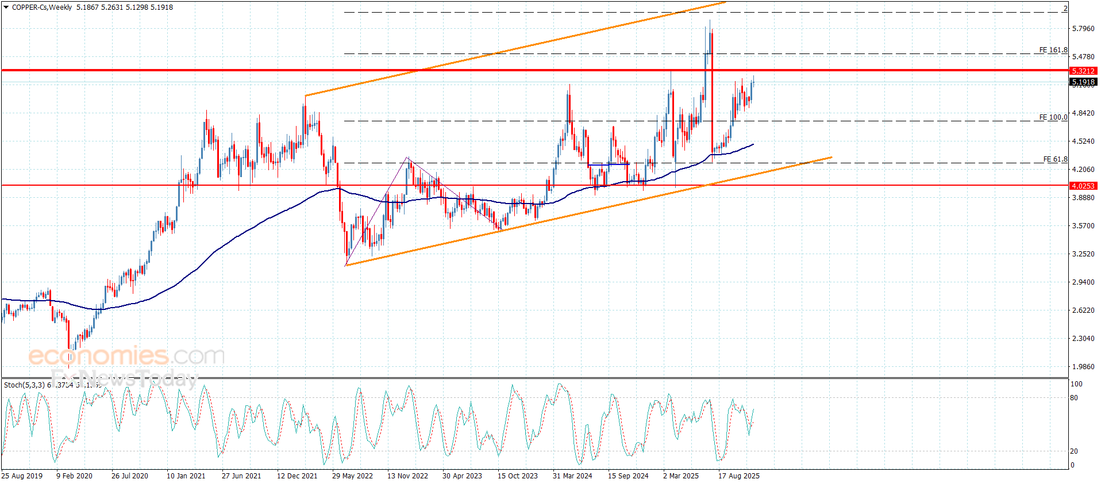Click the 13 Nov 2022 date label

pos(407,476)
